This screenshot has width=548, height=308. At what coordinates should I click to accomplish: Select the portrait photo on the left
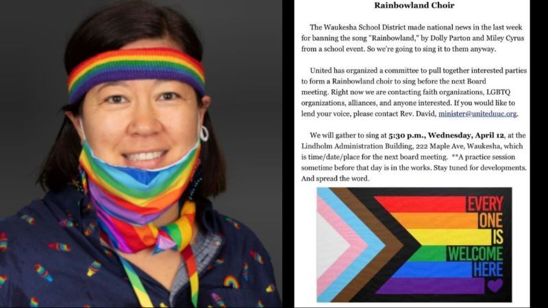pos(141,153)
